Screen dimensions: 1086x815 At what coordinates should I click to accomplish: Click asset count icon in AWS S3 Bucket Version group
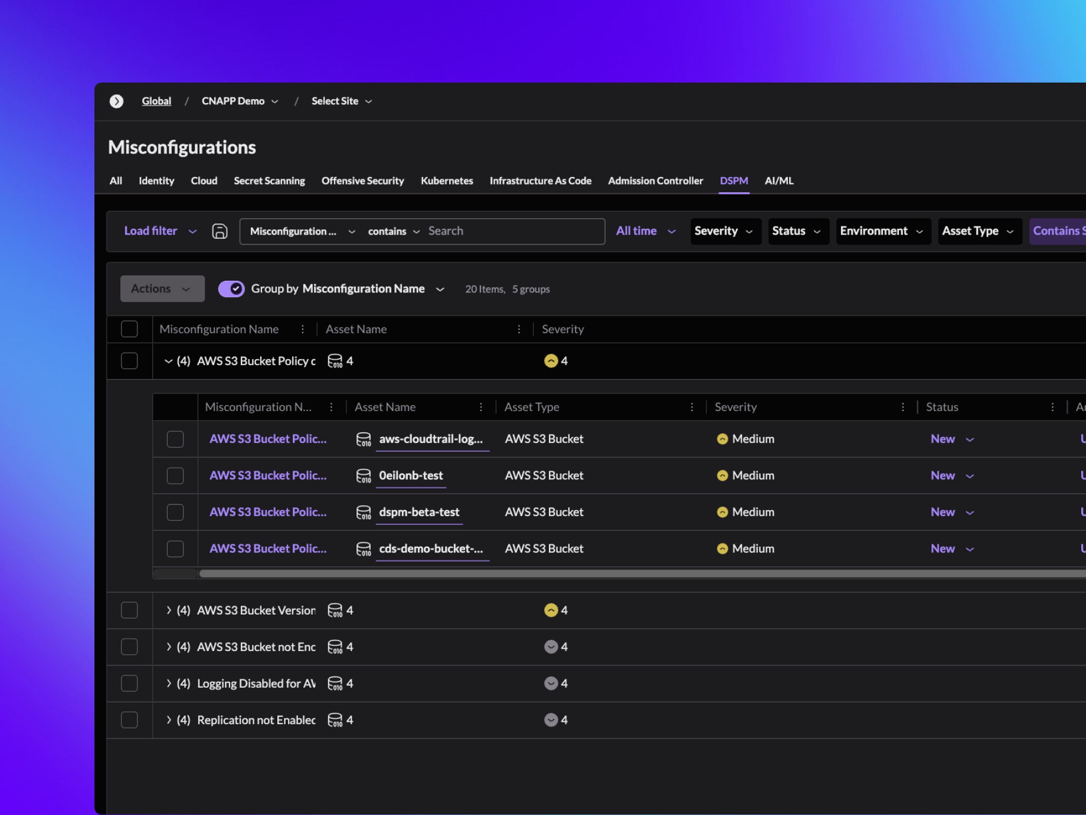335,610
